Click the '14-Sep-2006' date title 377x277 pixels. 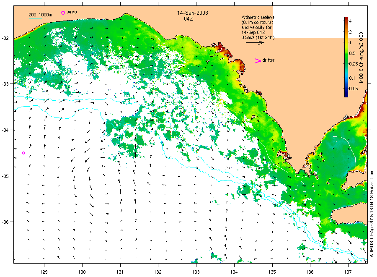tap(193, 13)
